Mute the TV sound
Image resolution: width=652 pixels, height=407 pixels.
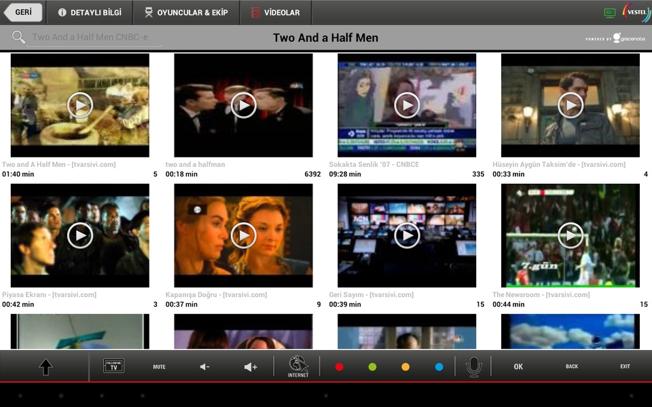pos(159,367)
